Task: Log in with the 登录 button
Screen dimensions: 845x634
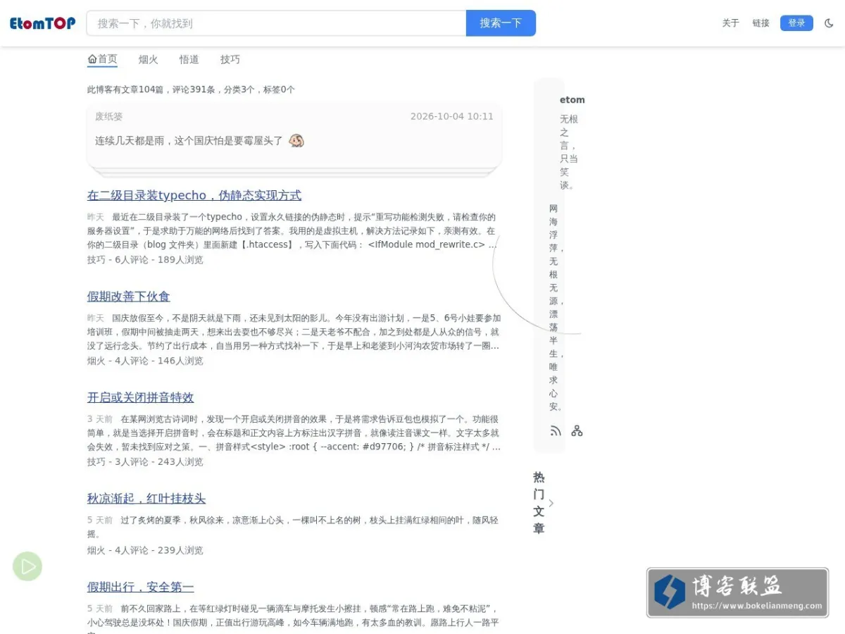Action: [x=796, y=23]
